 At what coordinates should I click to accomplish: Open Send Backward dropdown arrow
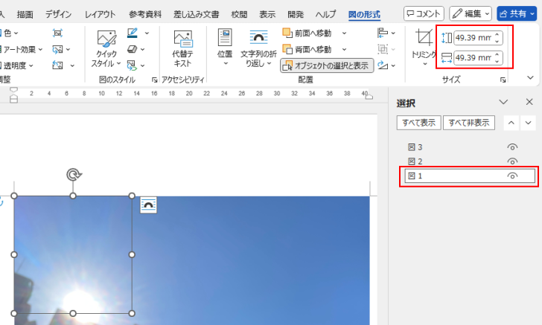click(x=344, y=49)
